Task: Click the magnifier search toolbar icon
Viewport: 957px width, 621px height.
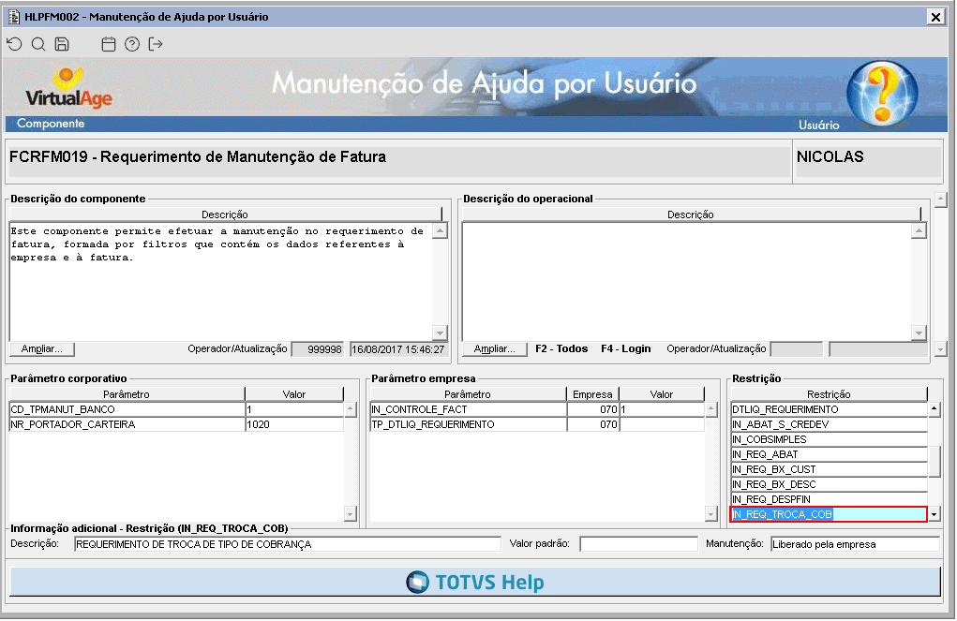Action: [38, 44]
